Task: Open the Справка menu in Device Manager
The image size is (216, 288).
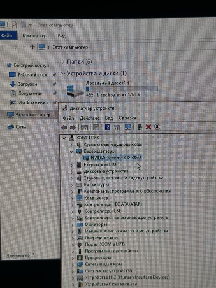Action: (127, 118)
